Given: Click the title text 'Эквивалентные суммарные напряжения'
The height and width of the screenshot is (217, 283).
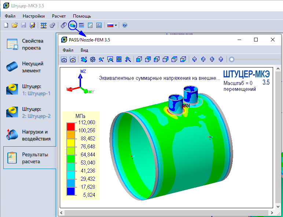Looking at the screenshot, I should pyautogui.click(x=148, y=78).
